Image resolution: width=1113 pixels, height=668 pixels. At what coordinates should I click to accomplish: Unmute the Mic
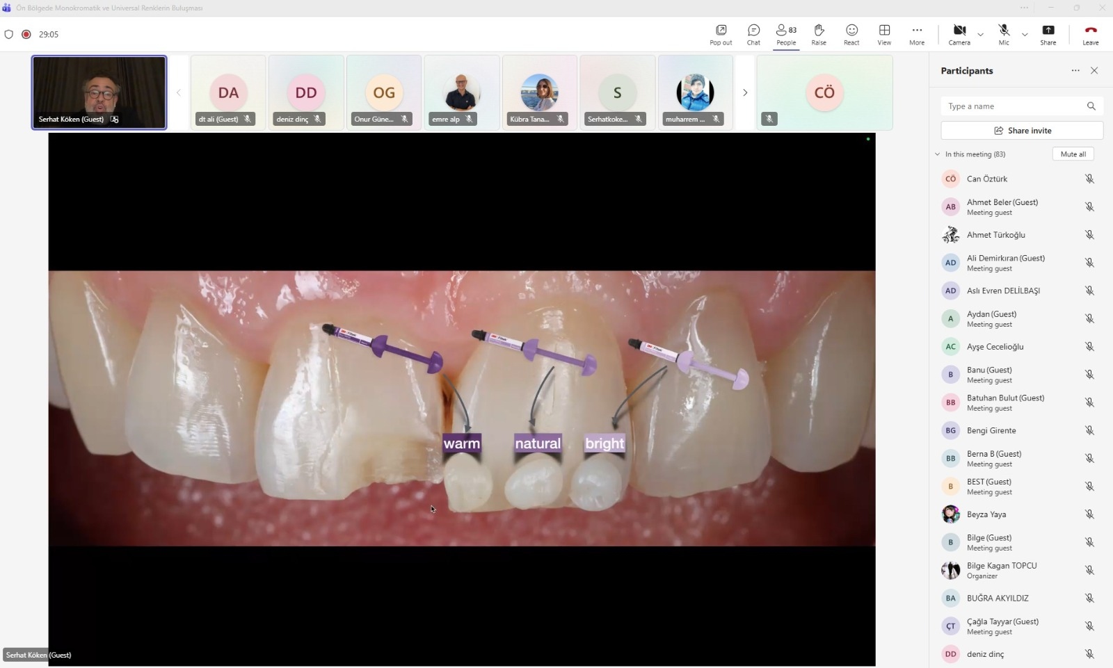point(1004,34)
